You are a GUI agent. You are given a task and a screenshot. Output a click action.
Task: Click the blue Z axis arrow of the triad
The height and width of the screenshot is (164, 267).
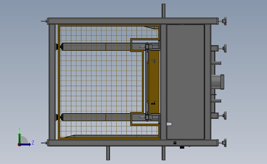(x=26, y=145)
